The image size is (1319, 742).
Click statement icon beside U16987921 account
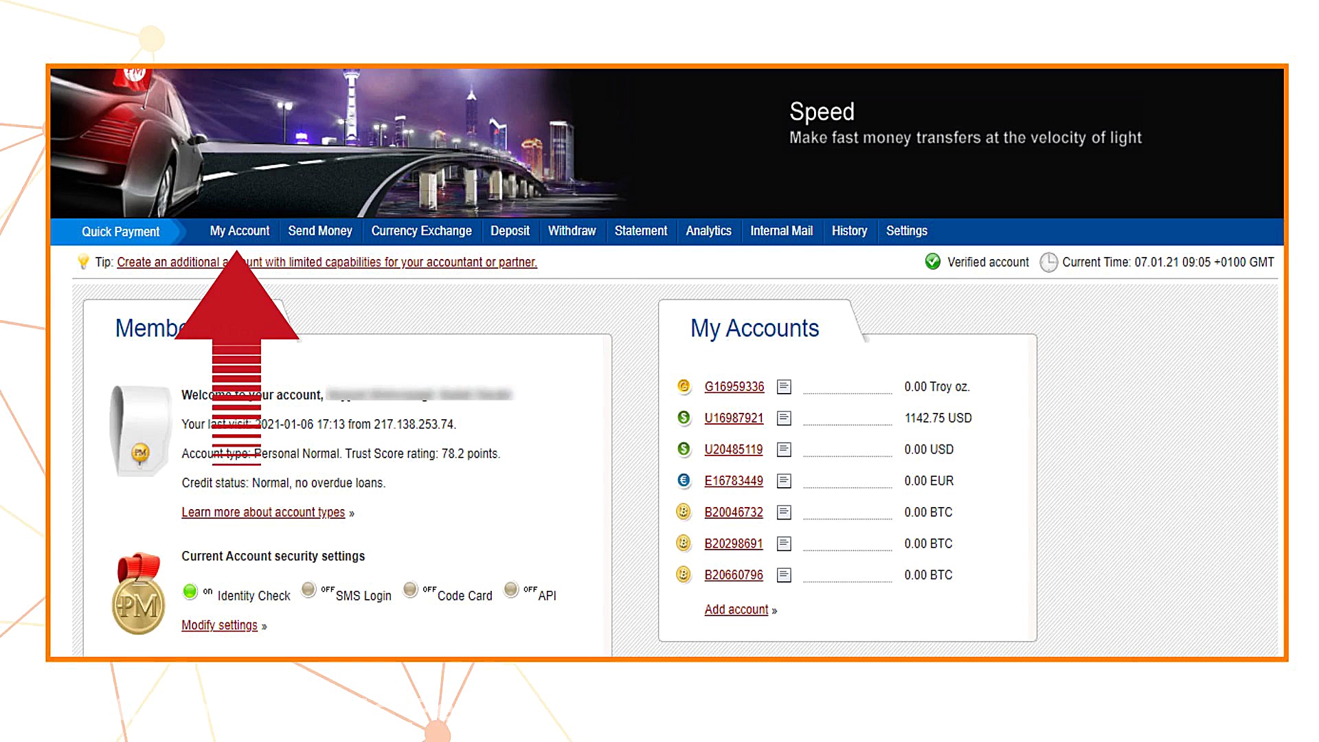click(x=784, y=418)
